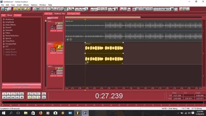The height and width of the screenshot is (116, 206).
Task: Click Track 1 FX button
Action: pyautogui.click(x=60, y=31)
